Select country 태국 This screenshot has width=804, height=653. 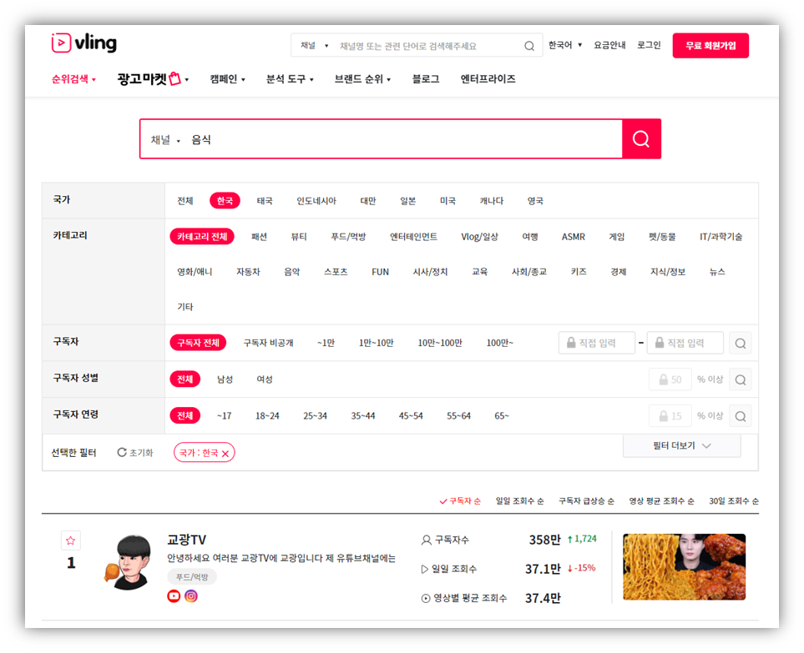pos(265,201)
